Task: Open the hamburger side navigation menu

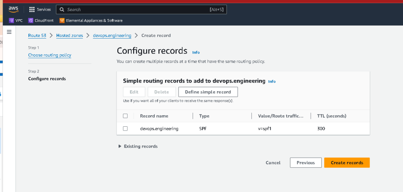Action: click(9, 32)
